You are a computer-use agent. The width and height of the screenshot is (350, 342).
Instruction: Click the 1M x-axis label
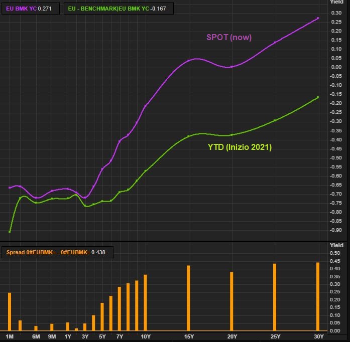click(x=10, y=336)
